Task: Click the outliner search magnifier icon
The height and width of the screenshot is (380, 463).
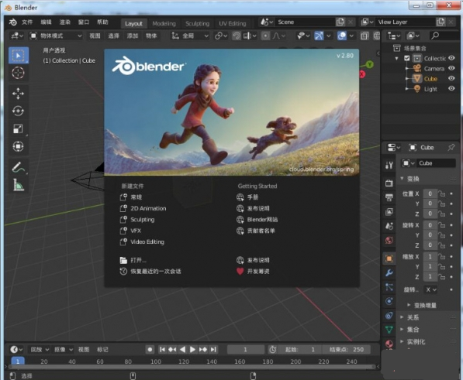Action: pyautogui.click(x=435, y=36)
